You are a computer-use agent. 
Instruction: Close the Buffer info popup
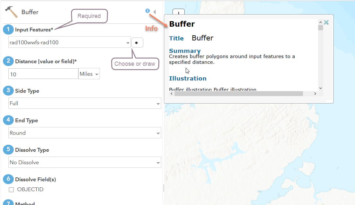click(326, 22)
